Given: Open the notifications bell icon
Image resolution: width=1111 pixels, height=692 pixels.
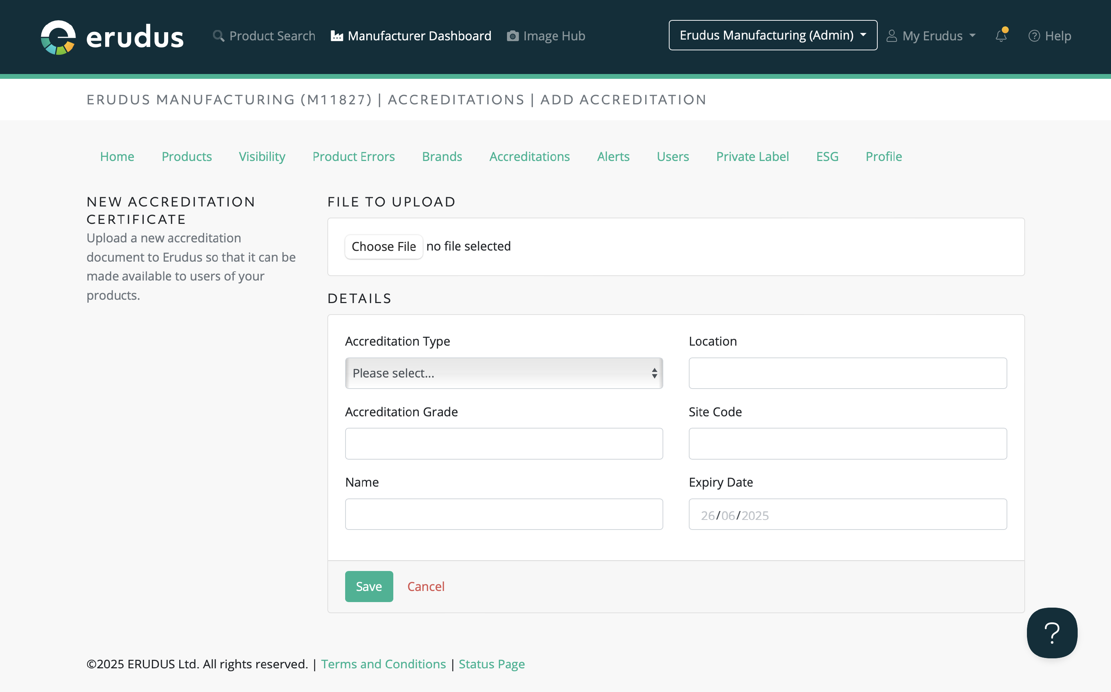Looking at the screenshot, I should [x=1001, y=36].
